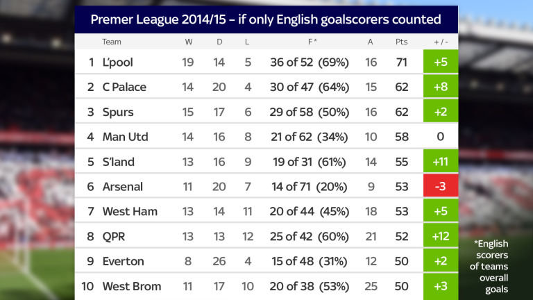
Task: Click the + / - column header
Action: pyautogui.click(x=441, y=42)
